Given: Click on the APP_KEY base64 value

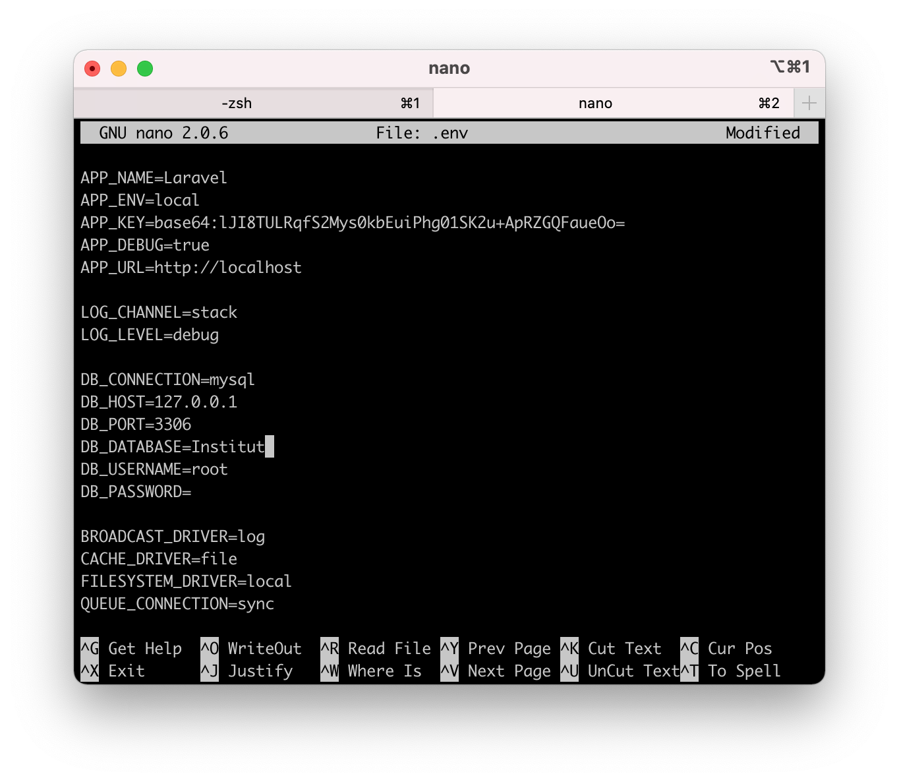Looking at the screenshot, I should [390, 222].
